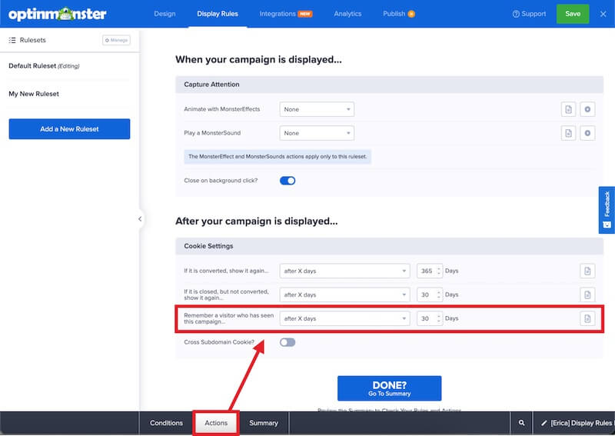Select My New Ruleset in sidebar

tap(34, 94)
